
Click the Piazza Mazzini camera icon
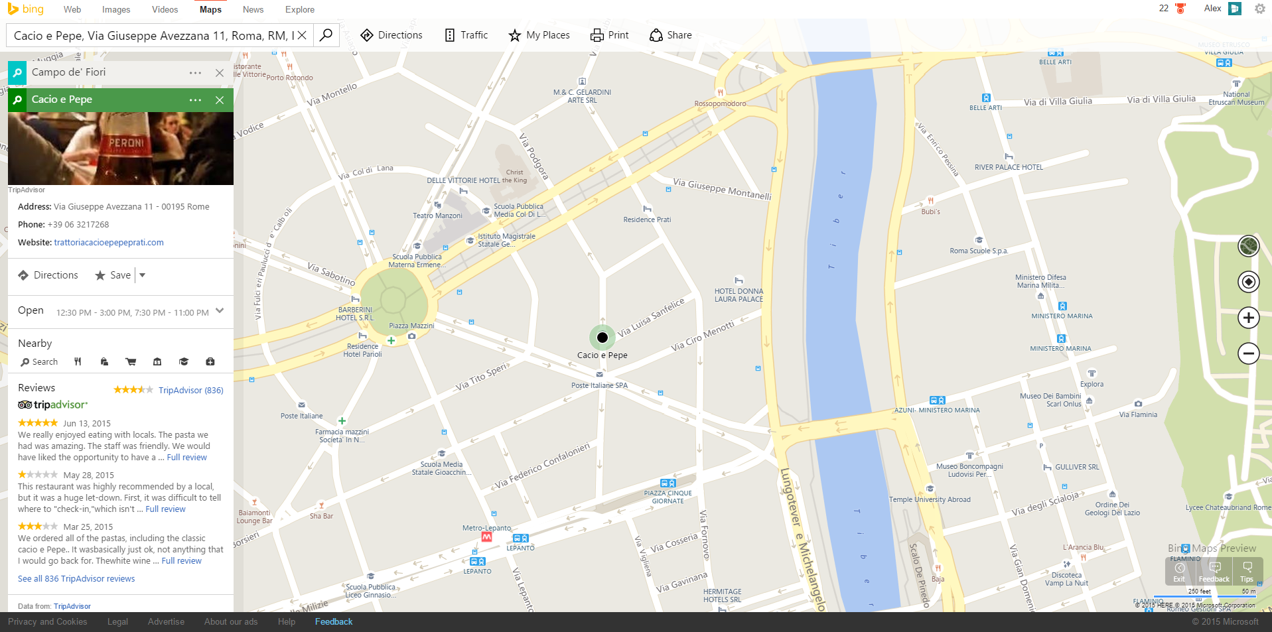(x=412, y=336)
